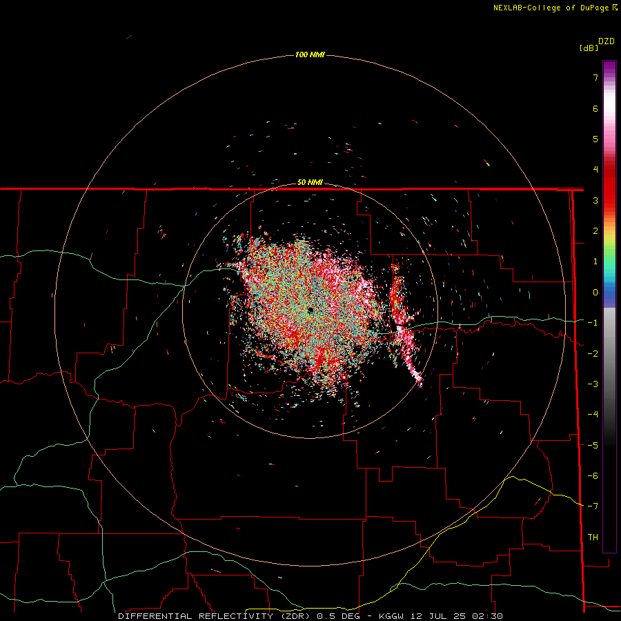Click the positive 4 scale label
Viewport: 621px width, 621px height.
595,170
